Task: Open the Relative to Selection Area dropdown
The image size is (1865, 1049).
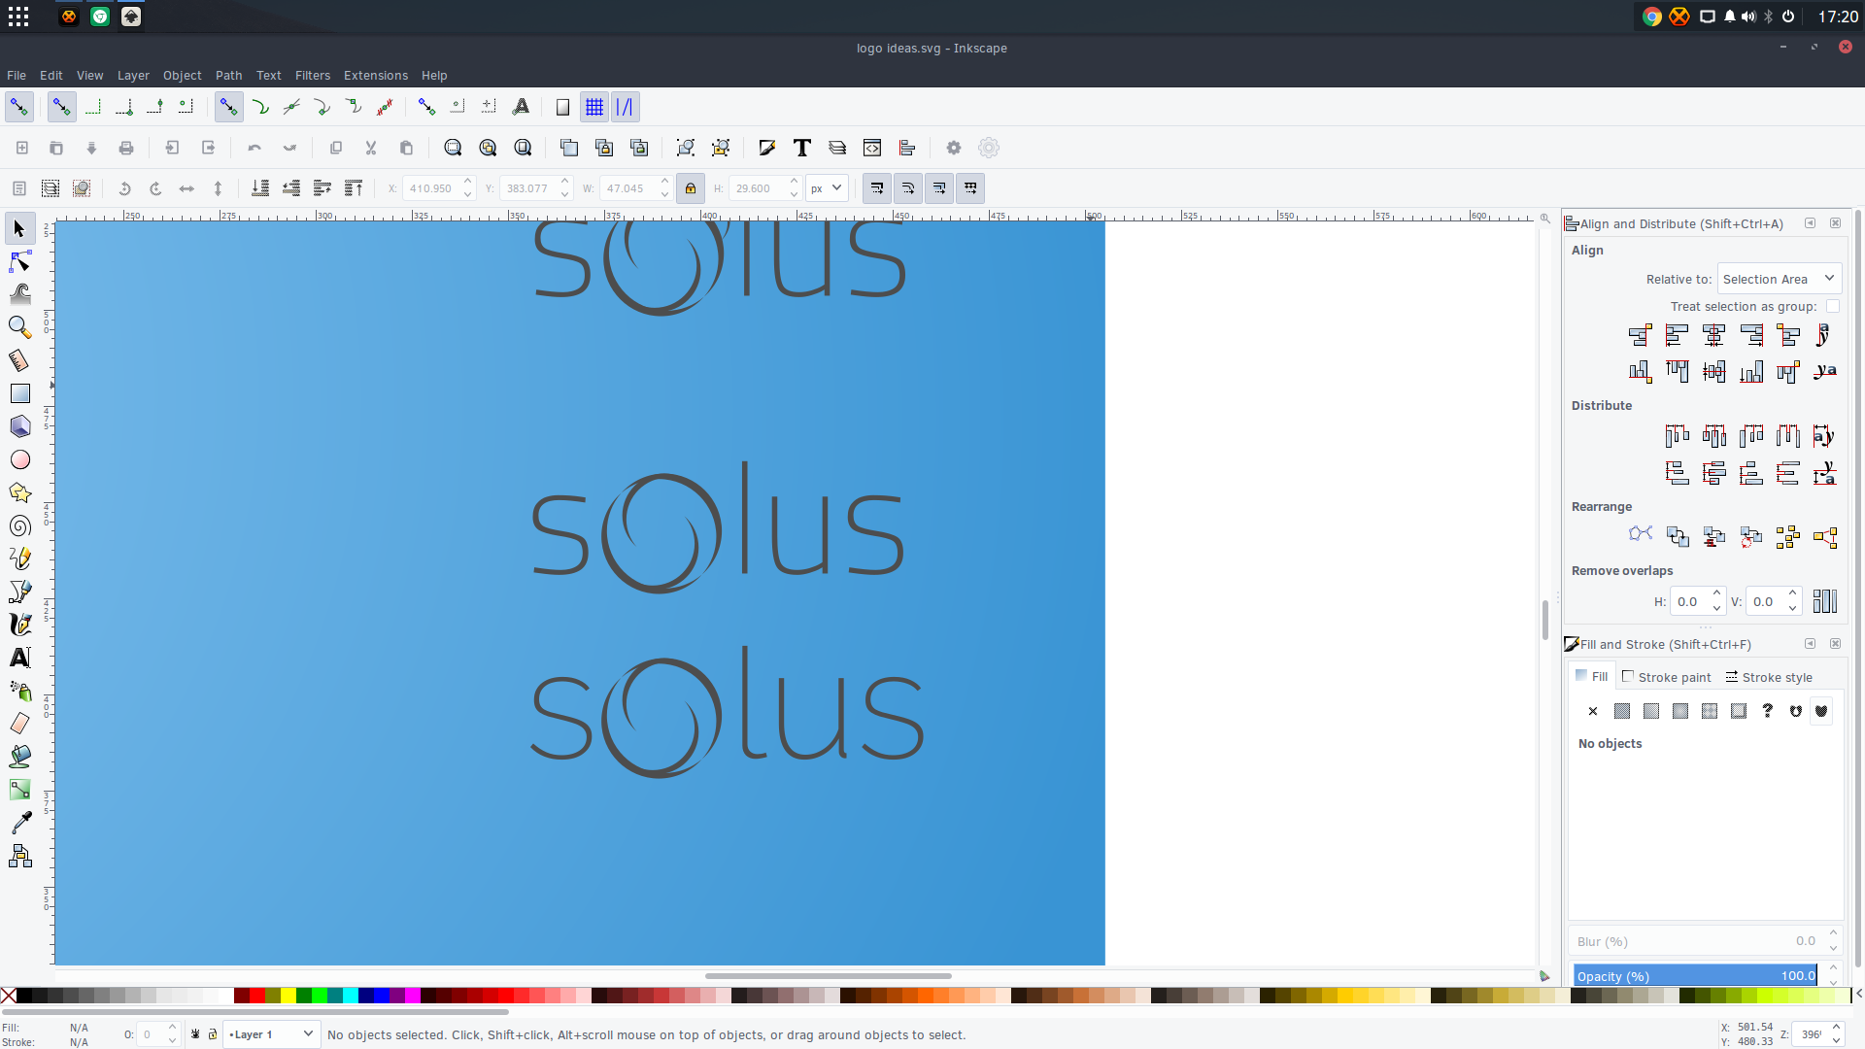Action: (x=1780, y=279)
